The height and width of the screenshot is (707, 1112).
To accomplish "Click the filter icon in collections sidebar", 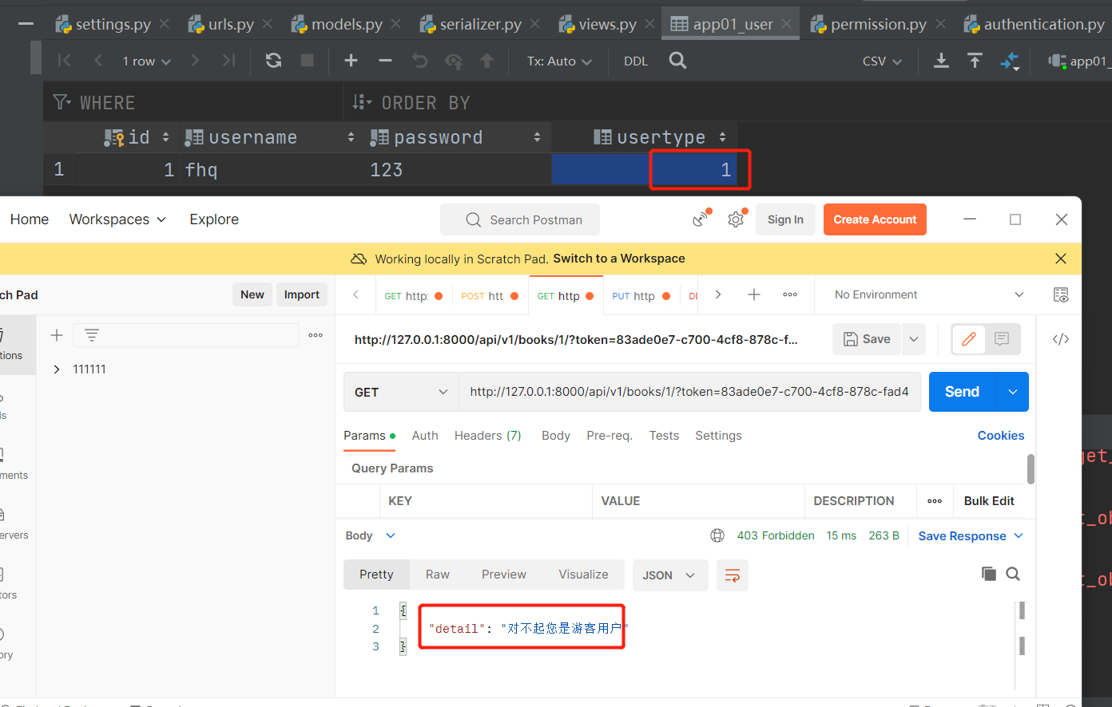I will [x=92, y=335].
